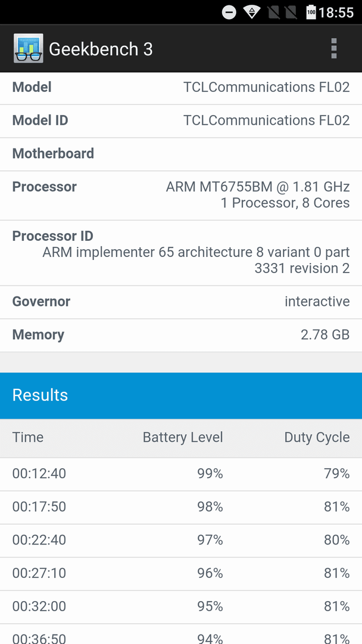362x644 pixels.
Task: Select the Results section header
Action: click(x=181, y=395)
